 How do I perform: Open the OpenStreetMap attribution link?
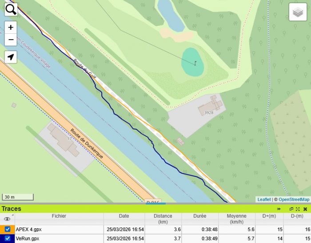click(x=294, y=200)
